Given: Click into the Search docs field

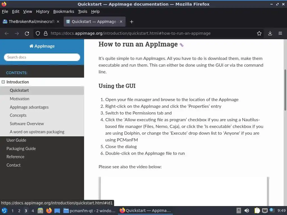Looking at the screenshot, I should 42,57.
